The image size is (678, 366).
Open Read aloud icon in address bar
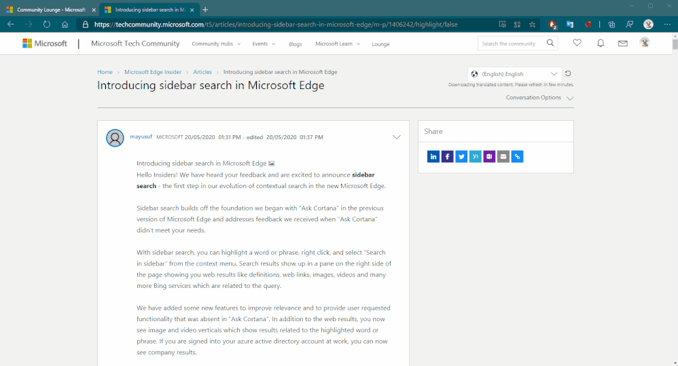502,24
